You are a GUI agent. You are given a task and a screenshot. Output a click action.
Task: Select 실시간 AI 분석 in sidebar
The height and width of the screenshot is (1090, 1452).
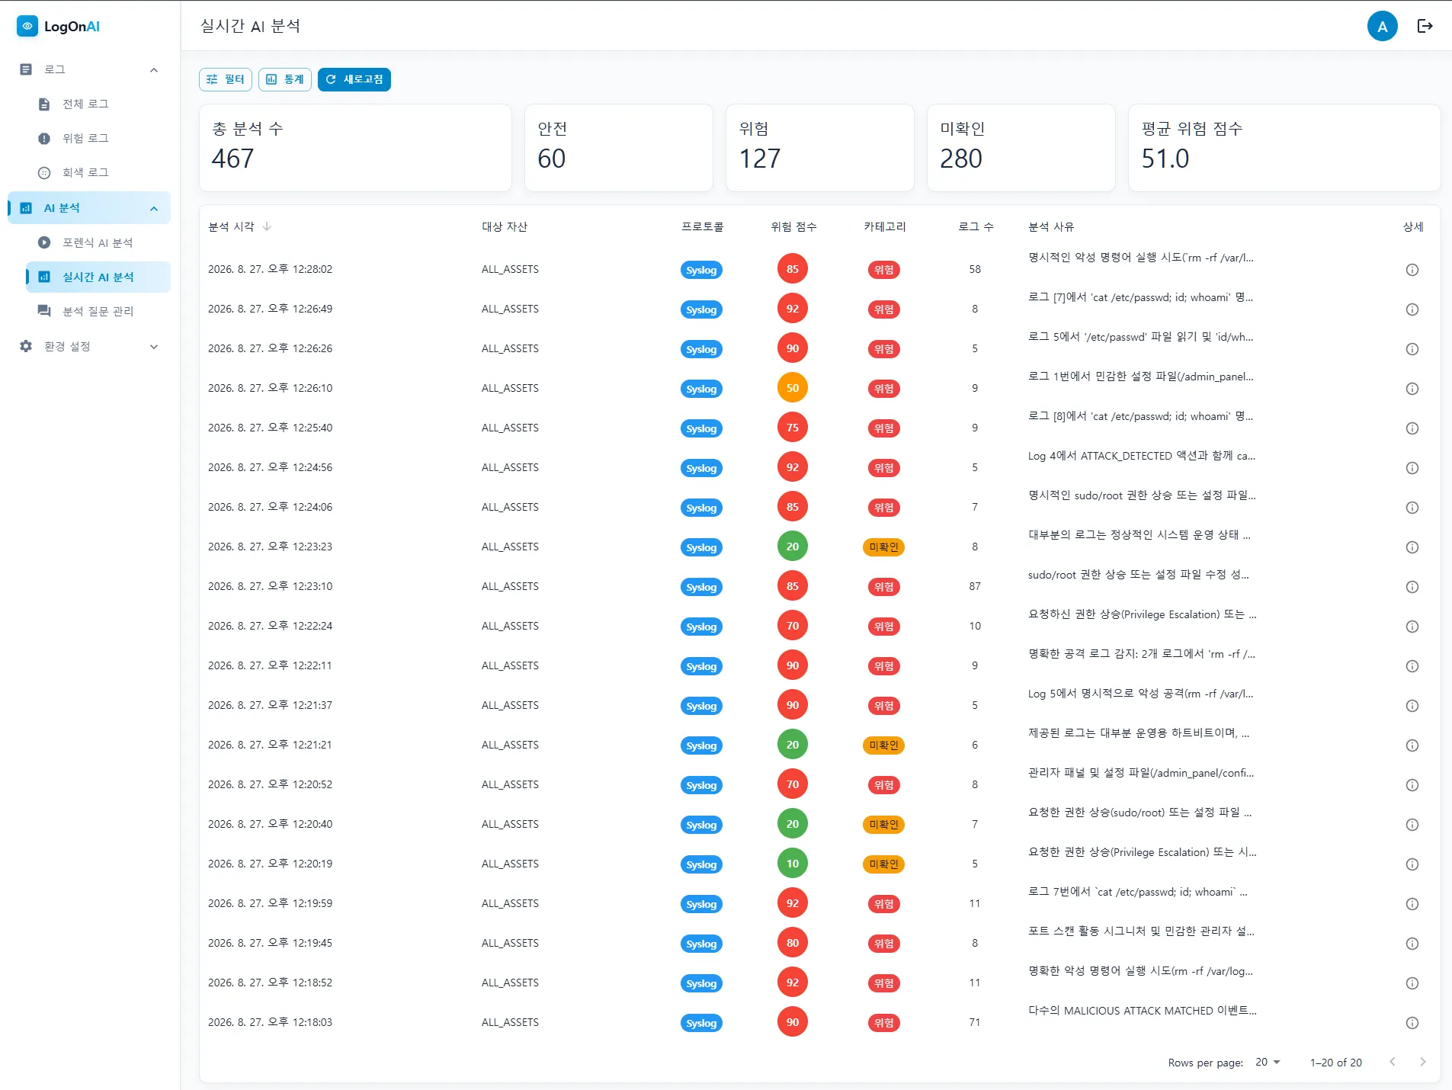click(x=98, y=277)
